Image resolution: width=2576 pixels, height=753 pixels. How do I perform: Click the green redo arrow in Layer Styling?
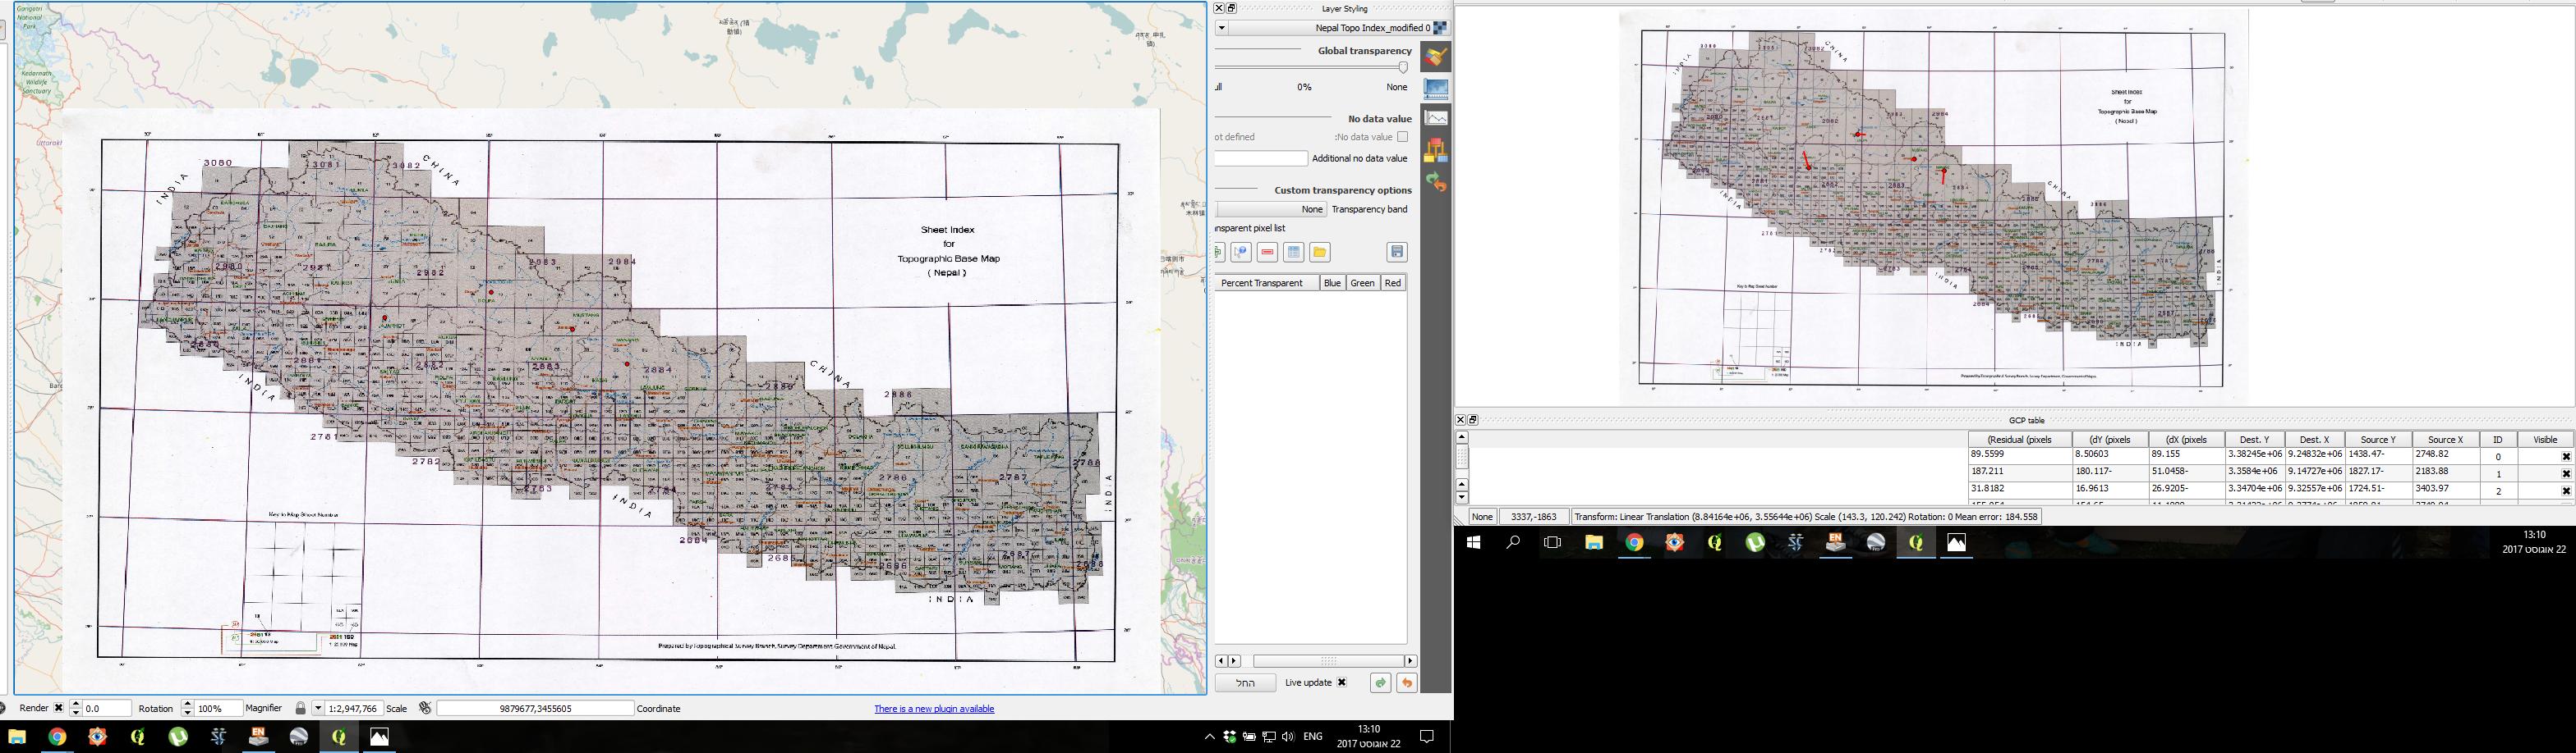(1380, 683)
